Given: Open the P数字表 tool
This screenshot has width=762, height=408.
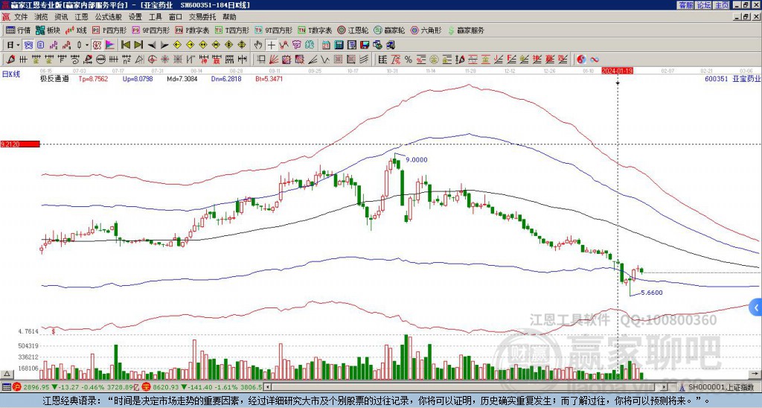Looking at the screenshot, I should 192,30.
